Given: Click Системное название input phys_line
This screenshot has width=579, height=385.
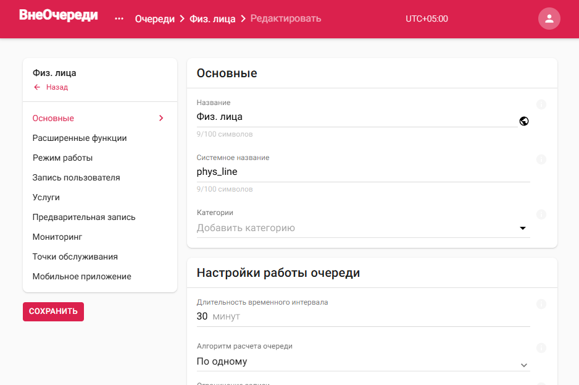Looking at the screenshot, I should coord(364,172).
